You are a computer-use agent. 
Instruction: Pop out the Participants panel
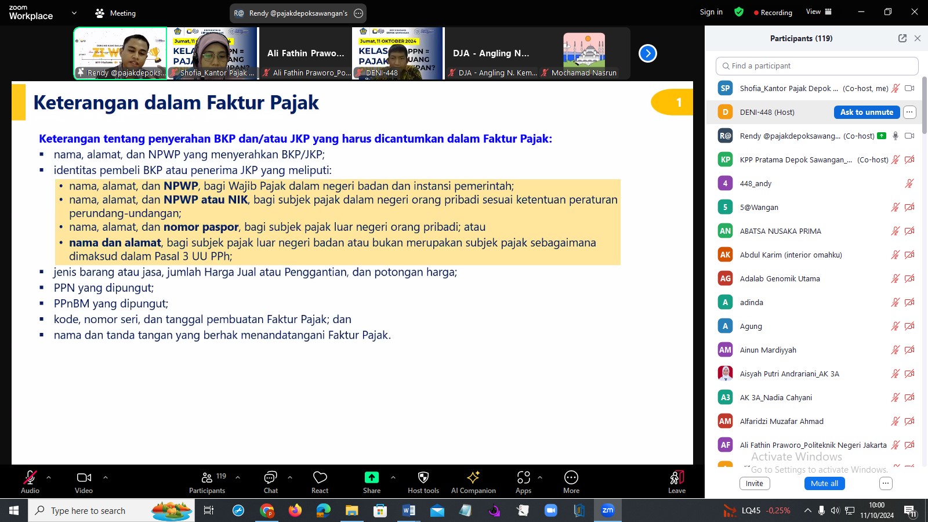pyautogui.click(x=902, y=38)
